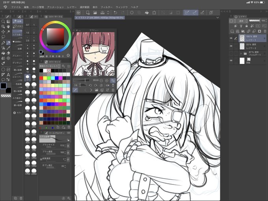268x201 pixels.
Task: Select the Move layer tool
Action: (x=3, y=32)
